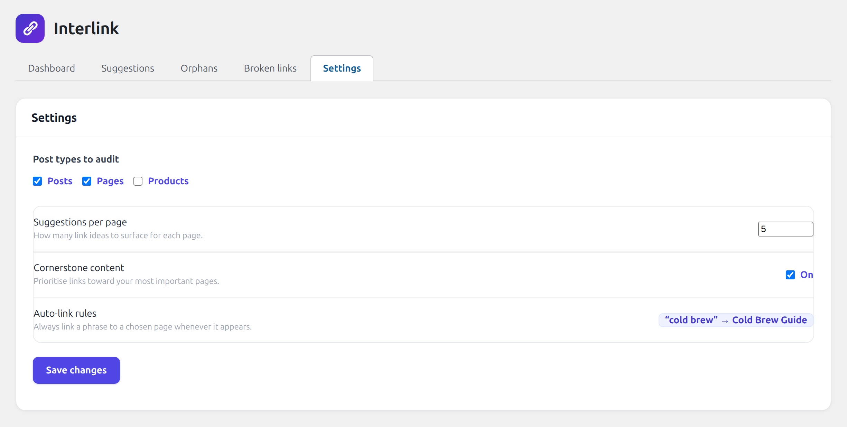Screen dimensions: 847x427
Task: Open the Dashboard tab
Action: click(52, 68)
